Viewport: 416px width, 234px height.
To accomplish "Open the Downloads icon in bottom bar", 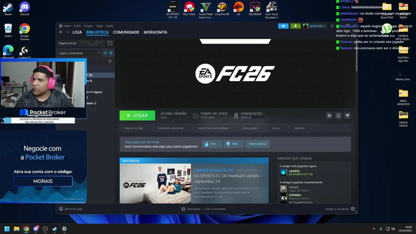I will pyautogui.click(x=183, y=209).
